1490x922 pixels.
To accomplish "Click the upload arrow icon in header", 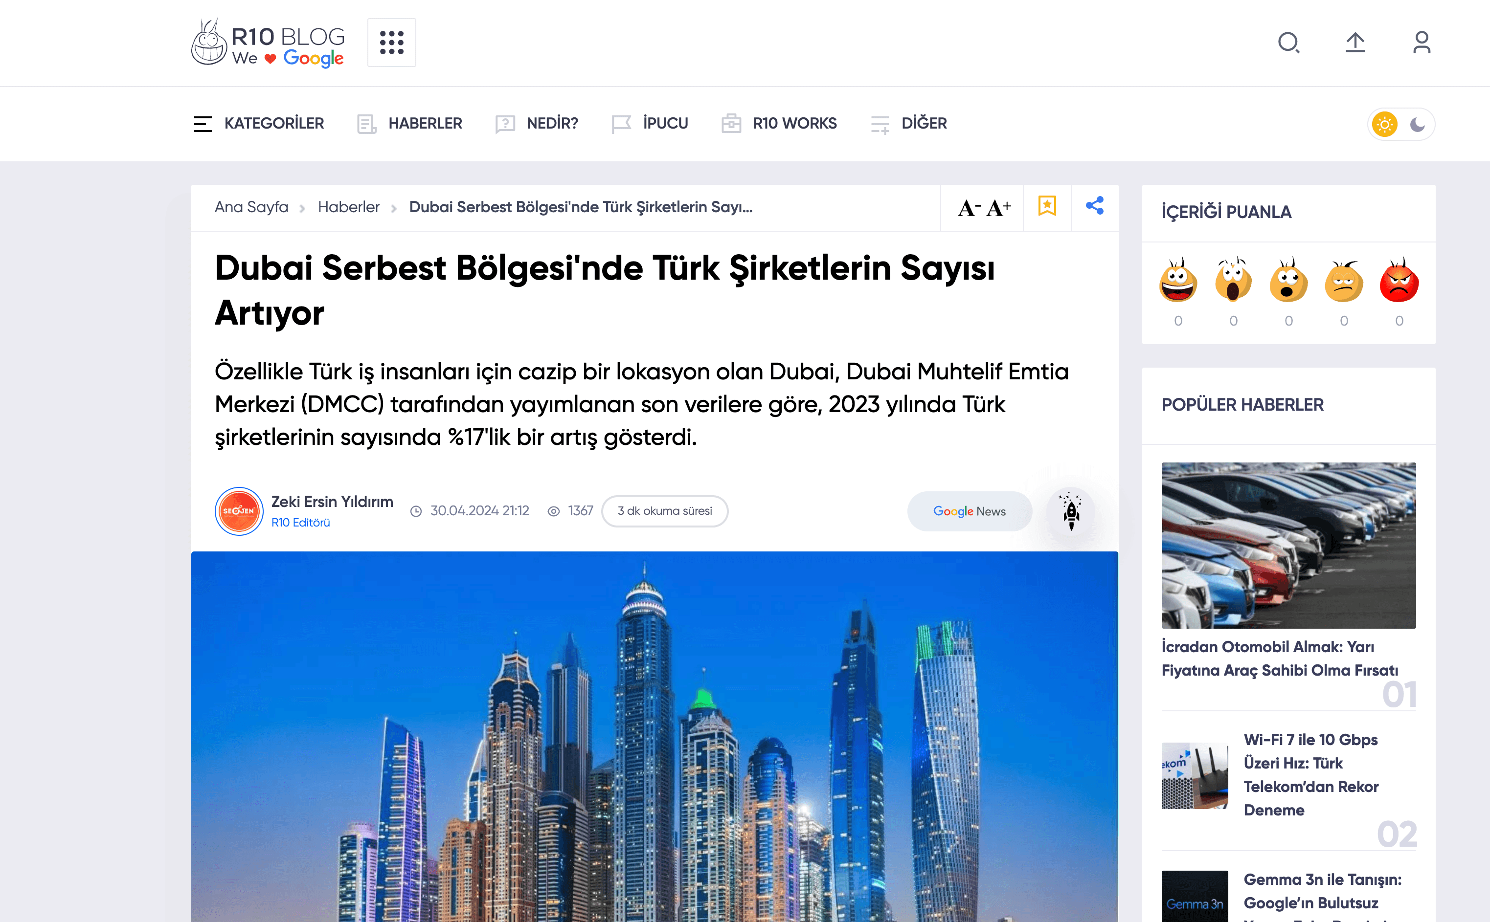I will 1355,43.
